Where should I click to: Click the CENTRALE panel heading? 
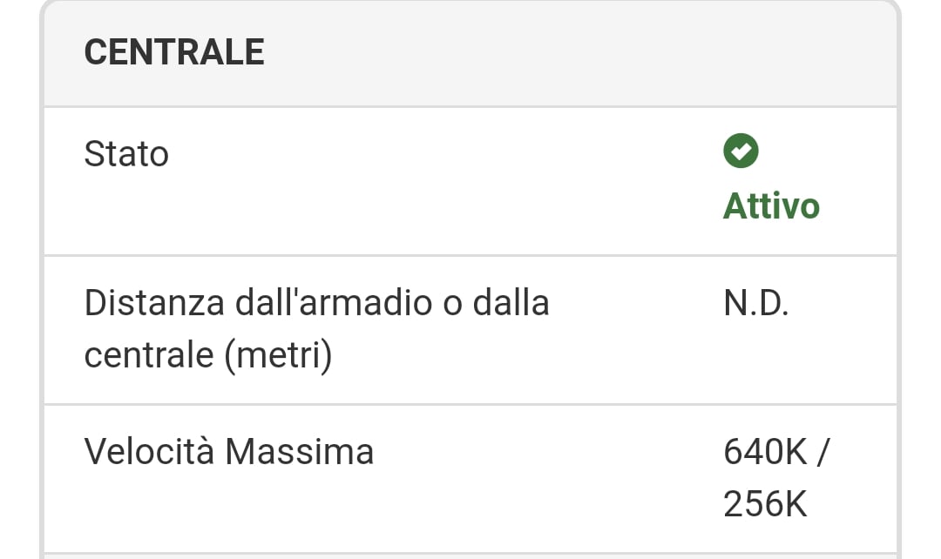coord(174,53)
